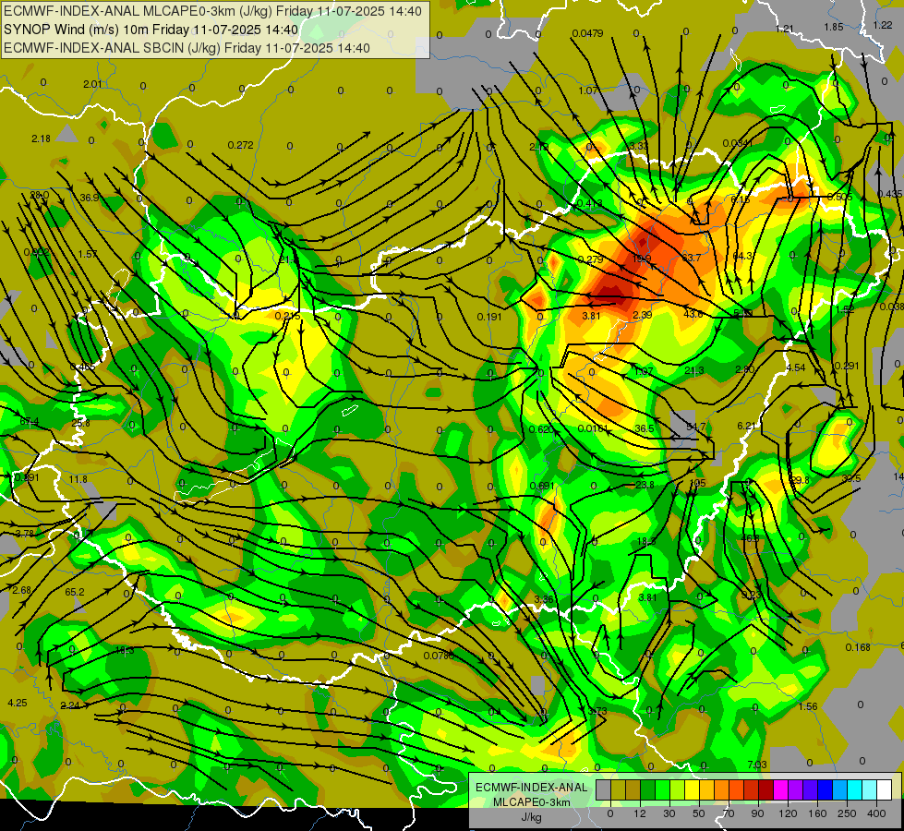
Task: Click the map value 3.36
Action: (544, 599)
